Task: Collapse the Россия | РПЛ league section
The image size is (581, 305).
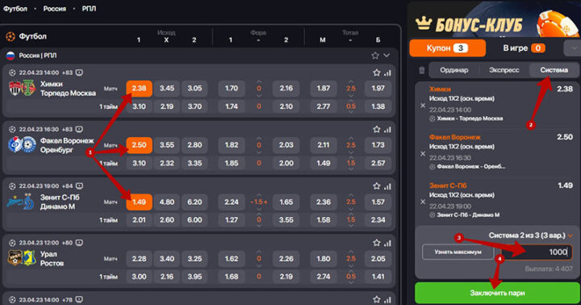Action: [x=387, y=55]
